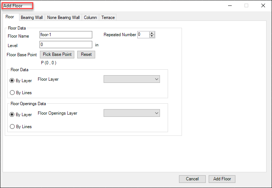Image resolution: width=272 pixels, height=188 pixels.
Task: Select By Layer under Floor Data
Action: (12, 80)
